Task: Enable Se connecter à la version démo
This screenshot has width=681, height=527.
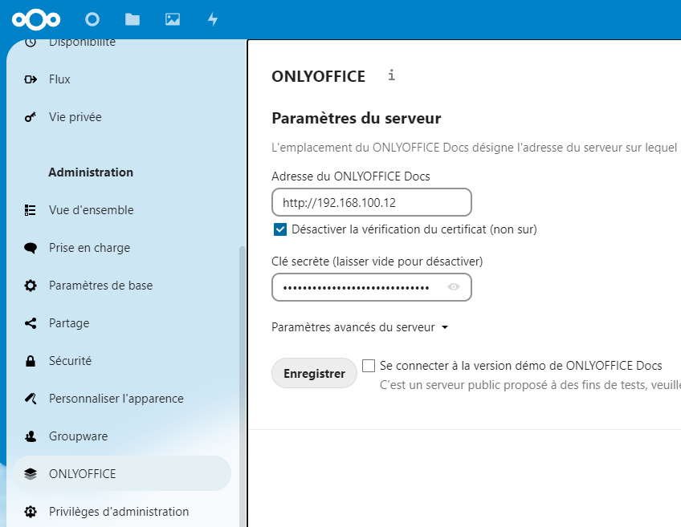Action: (x=369, y=365)
